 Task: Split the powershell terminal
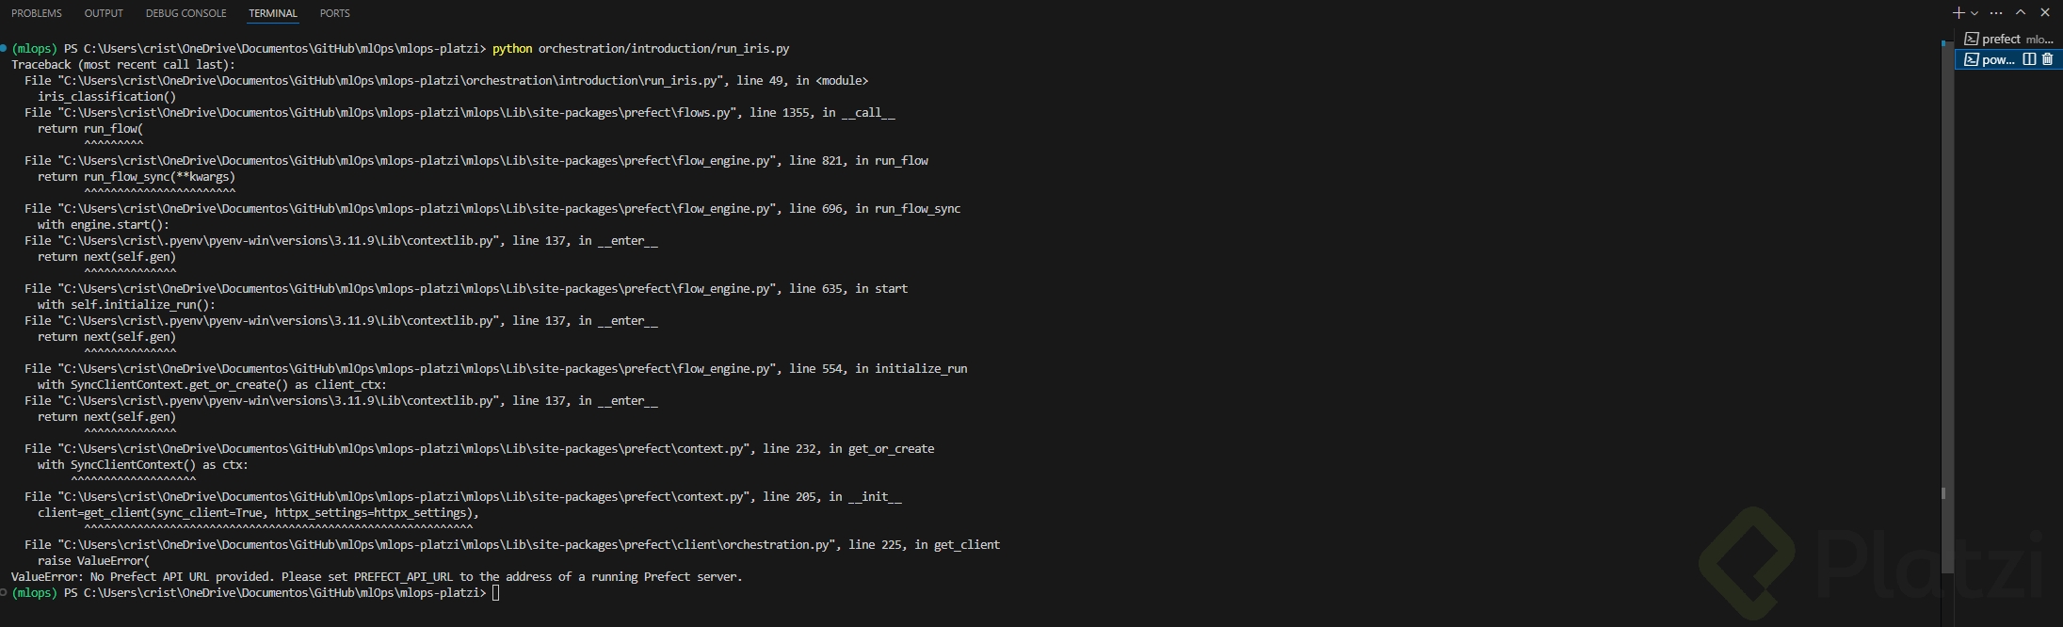[2029, 59]
